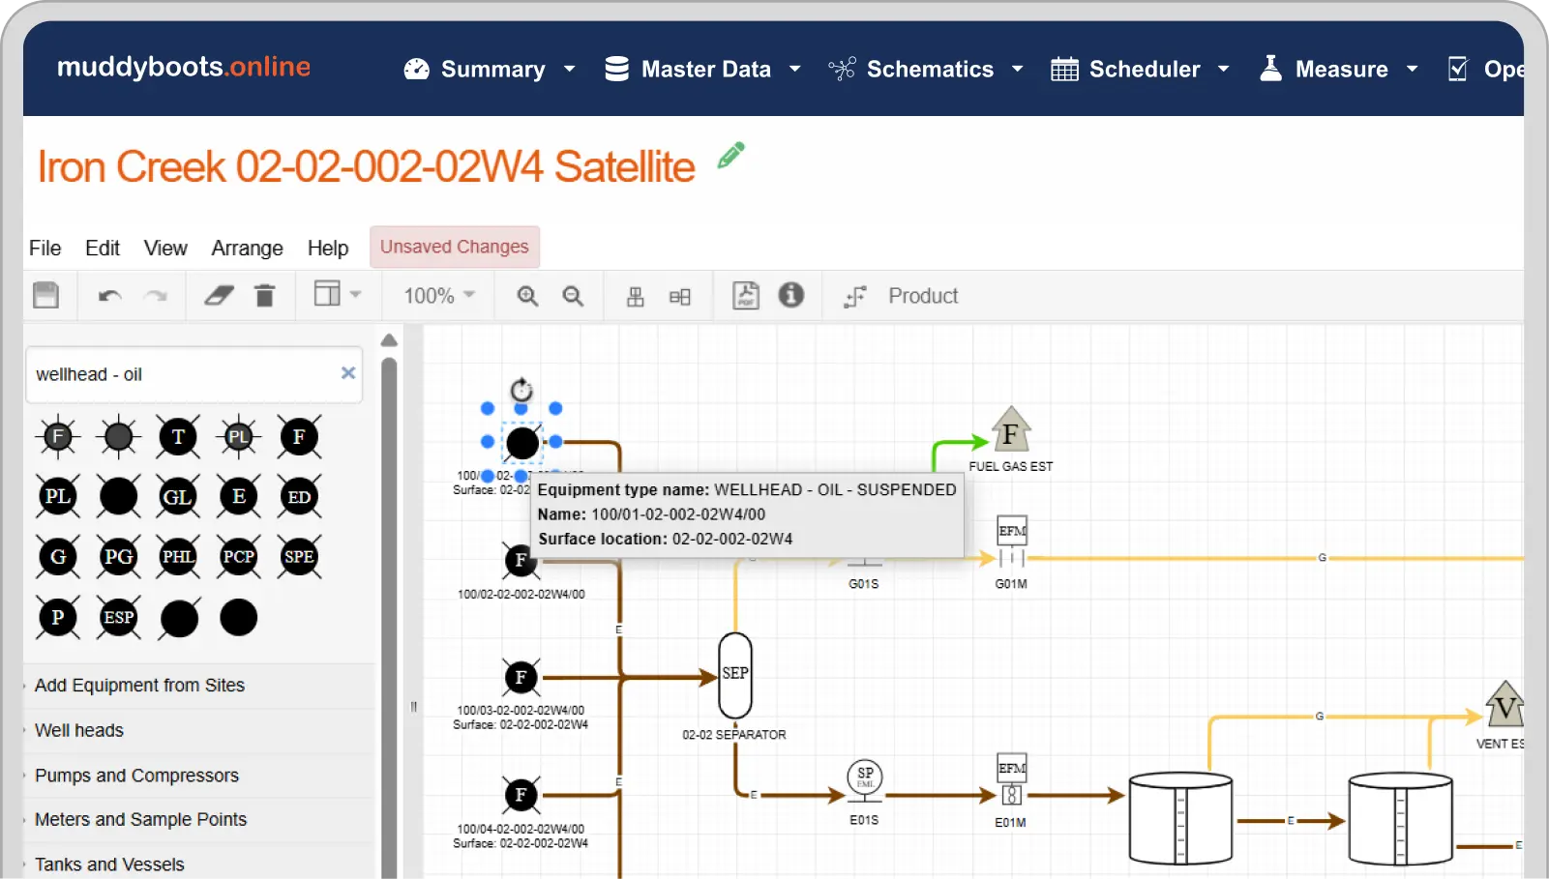Click the trash delete icon
Viewport: 1549px width, 879px height.
click(264, 296)
